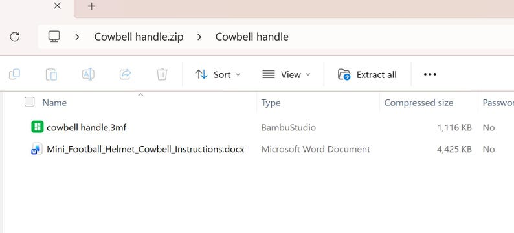This screenshot has height=233, width=514.
Task: Refresh the folder view
Action: (15, 37)
